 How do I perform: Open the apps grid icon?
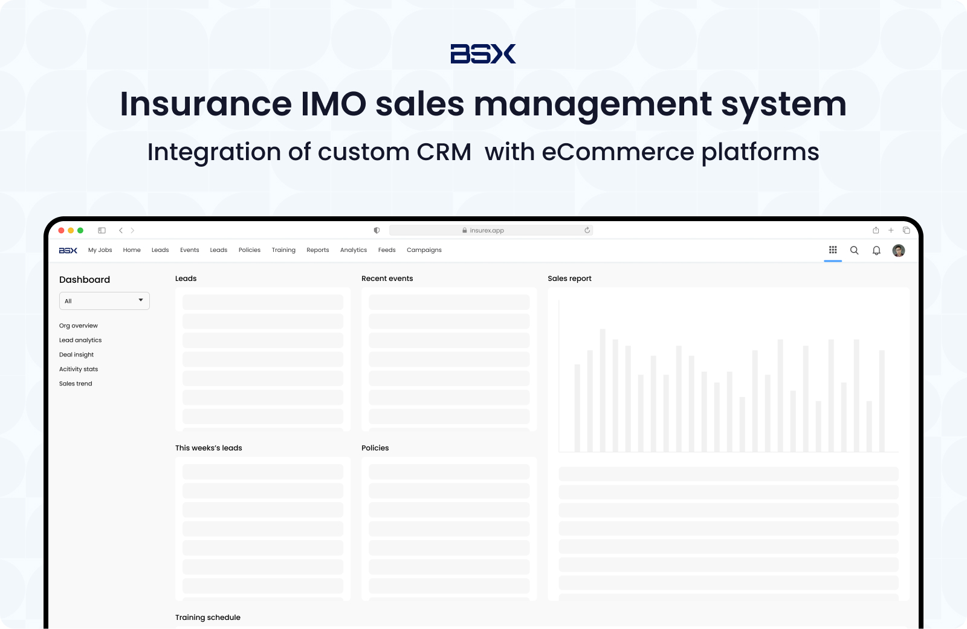(833, 250)
